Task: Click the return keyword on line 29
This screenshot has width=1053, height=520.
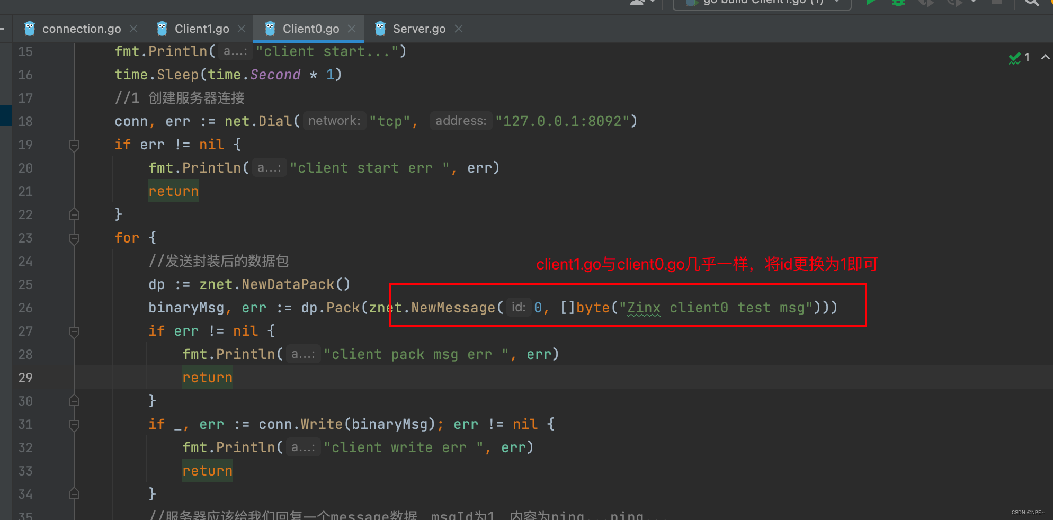Action: click(208, 378)
